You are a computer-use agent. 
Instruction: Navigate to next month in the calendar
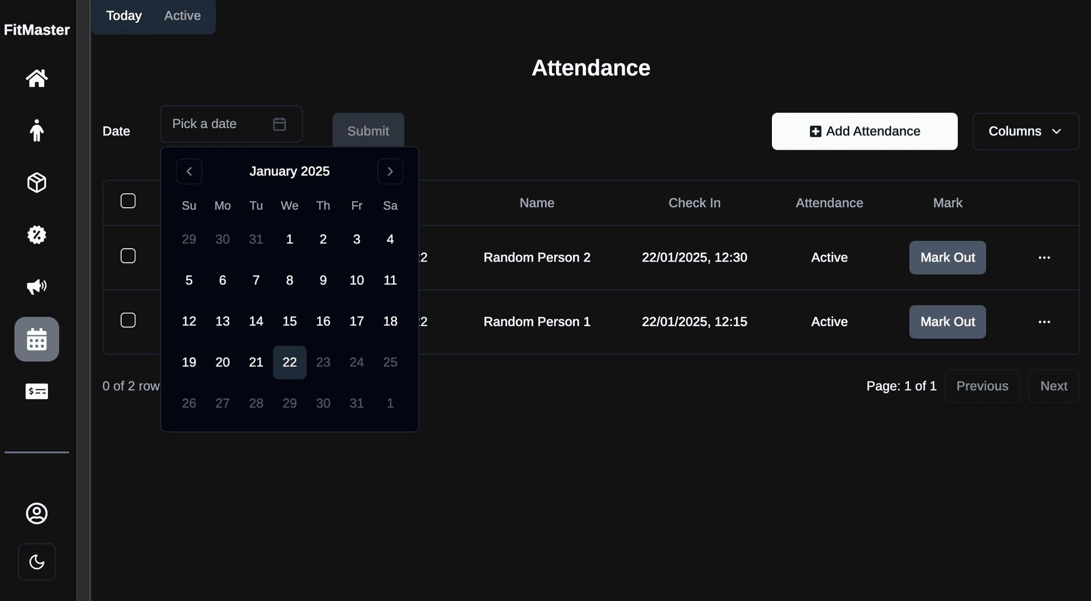[390, 171]
